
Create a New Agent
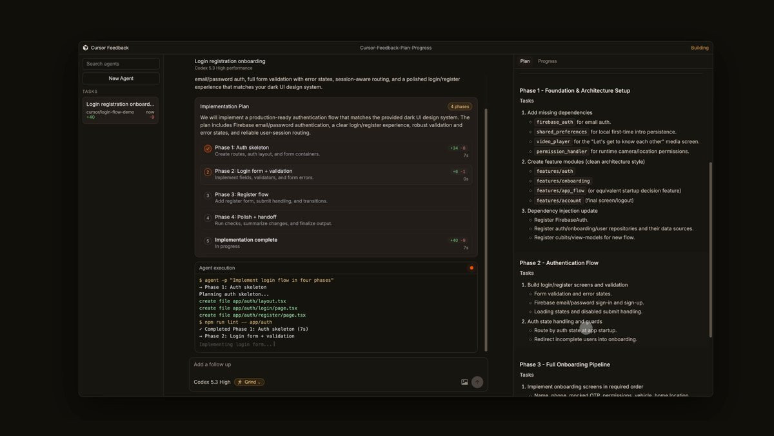pyautogui.click(x=121, y=78)
